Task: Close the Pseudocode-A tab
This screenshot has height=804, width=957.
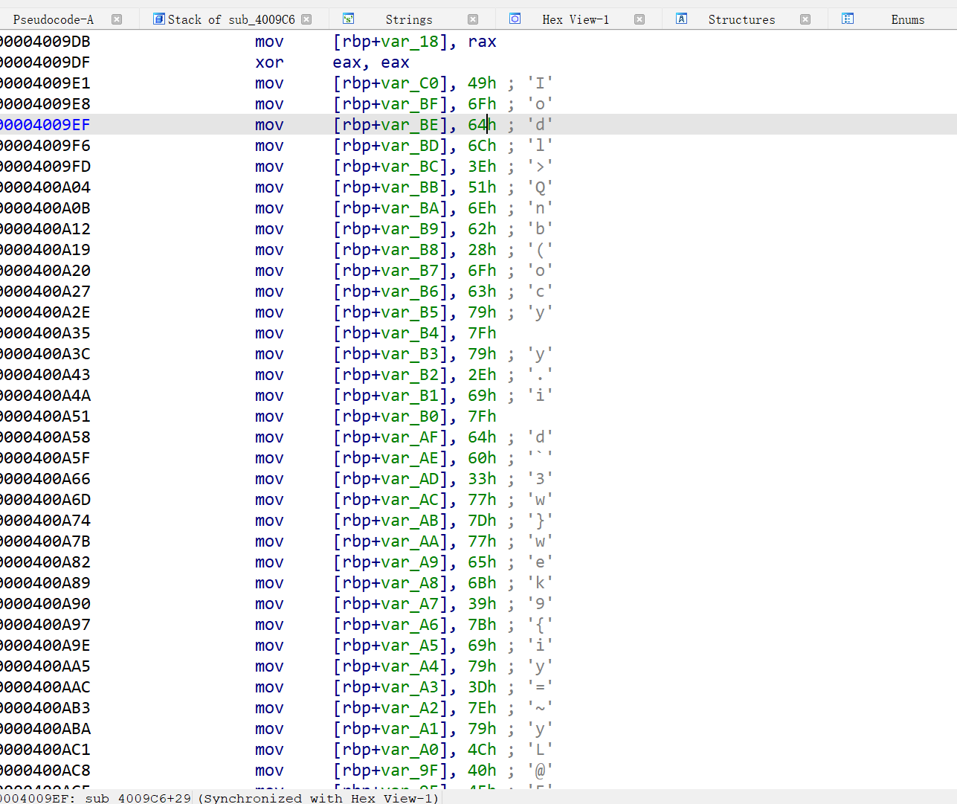Action: [x=117, y=19]
